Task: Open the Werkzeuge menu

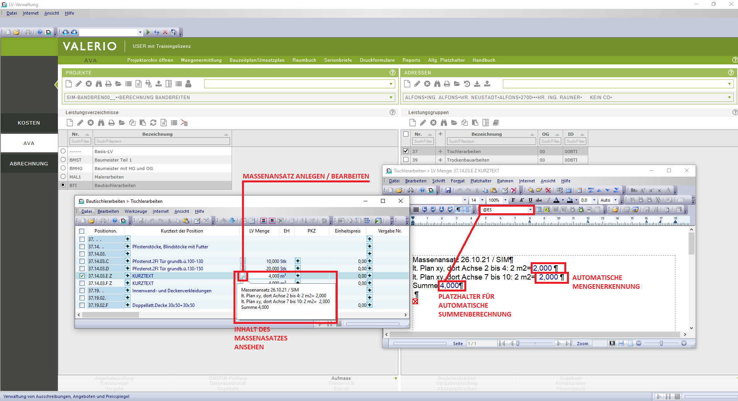Action: click(135, 211)
